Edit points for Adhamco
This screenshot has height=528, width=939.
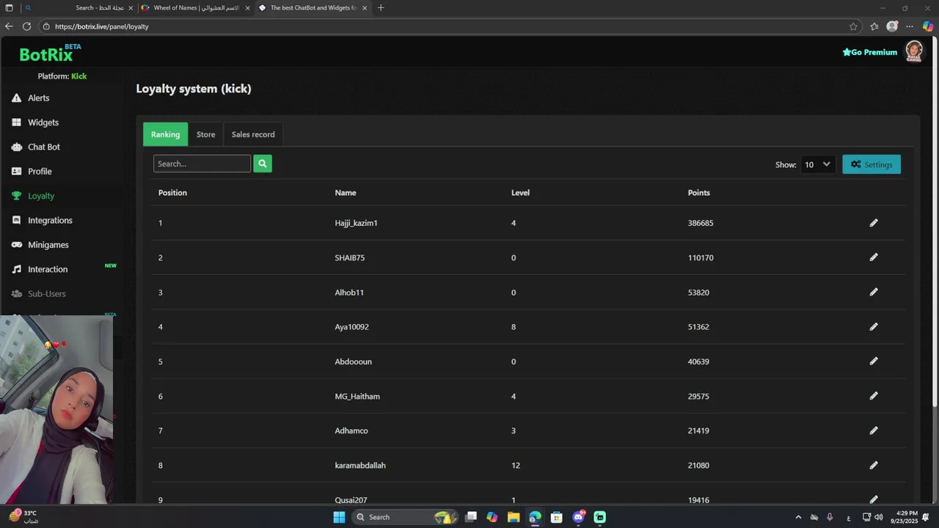(x=874, y=430)
